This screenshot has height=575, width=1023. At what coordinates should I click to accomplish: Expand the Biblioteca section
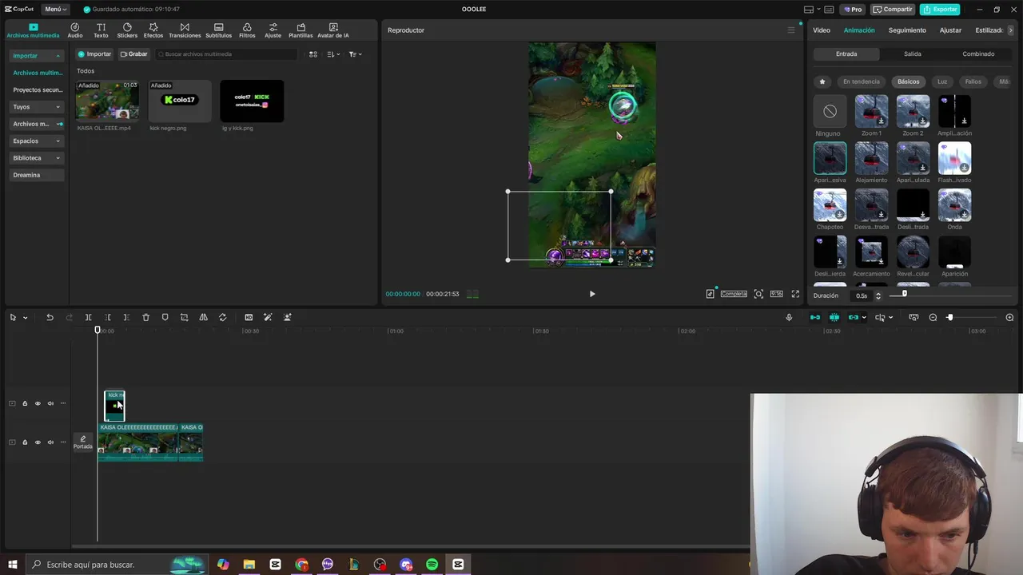coord(37,158)
